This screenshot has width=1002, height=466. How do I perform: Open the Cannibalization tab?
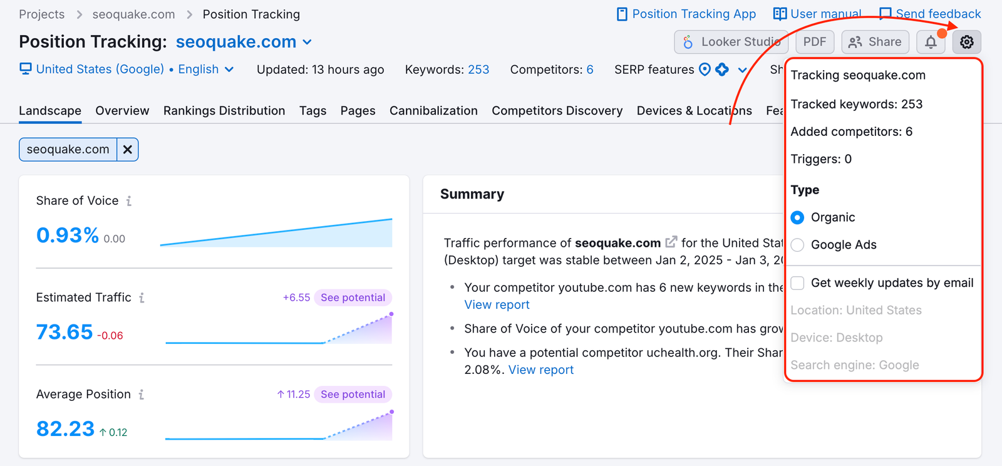433,111
